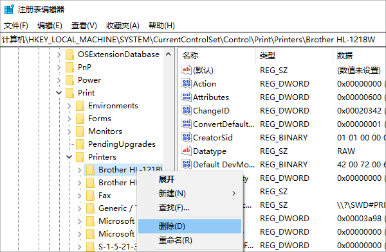Open the 文件(F) menu
The width and height of the screenshot is (386, 252).
(x=16, y=25)
